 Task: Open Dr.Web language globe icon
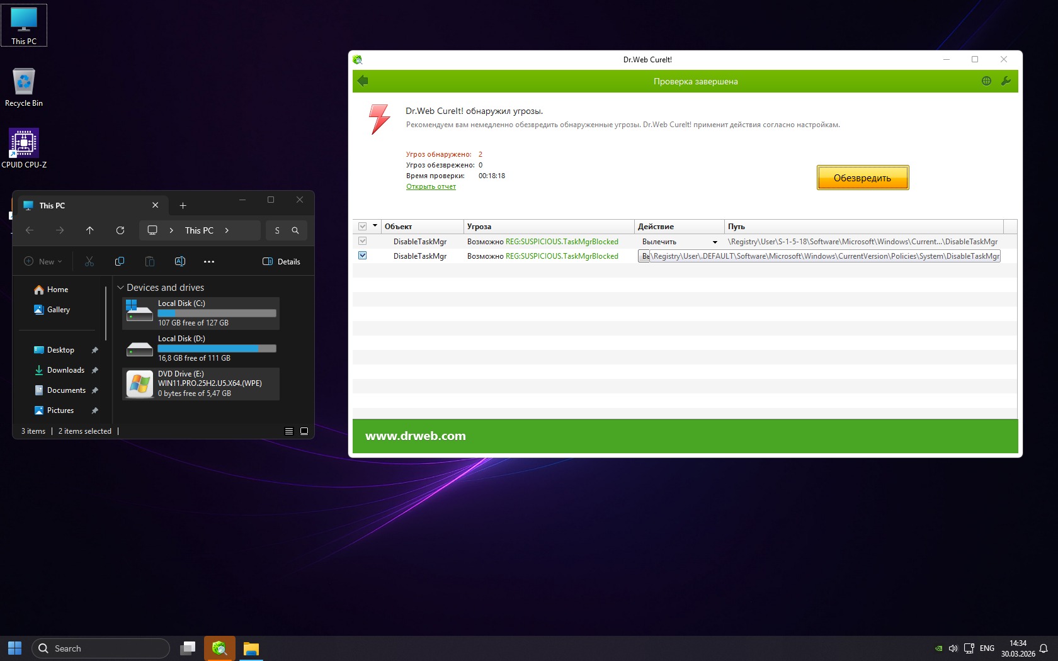pos(986,81)
